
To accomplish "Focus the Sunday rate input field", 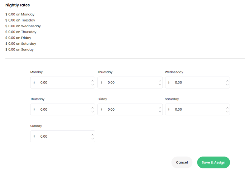I will 63,137.
